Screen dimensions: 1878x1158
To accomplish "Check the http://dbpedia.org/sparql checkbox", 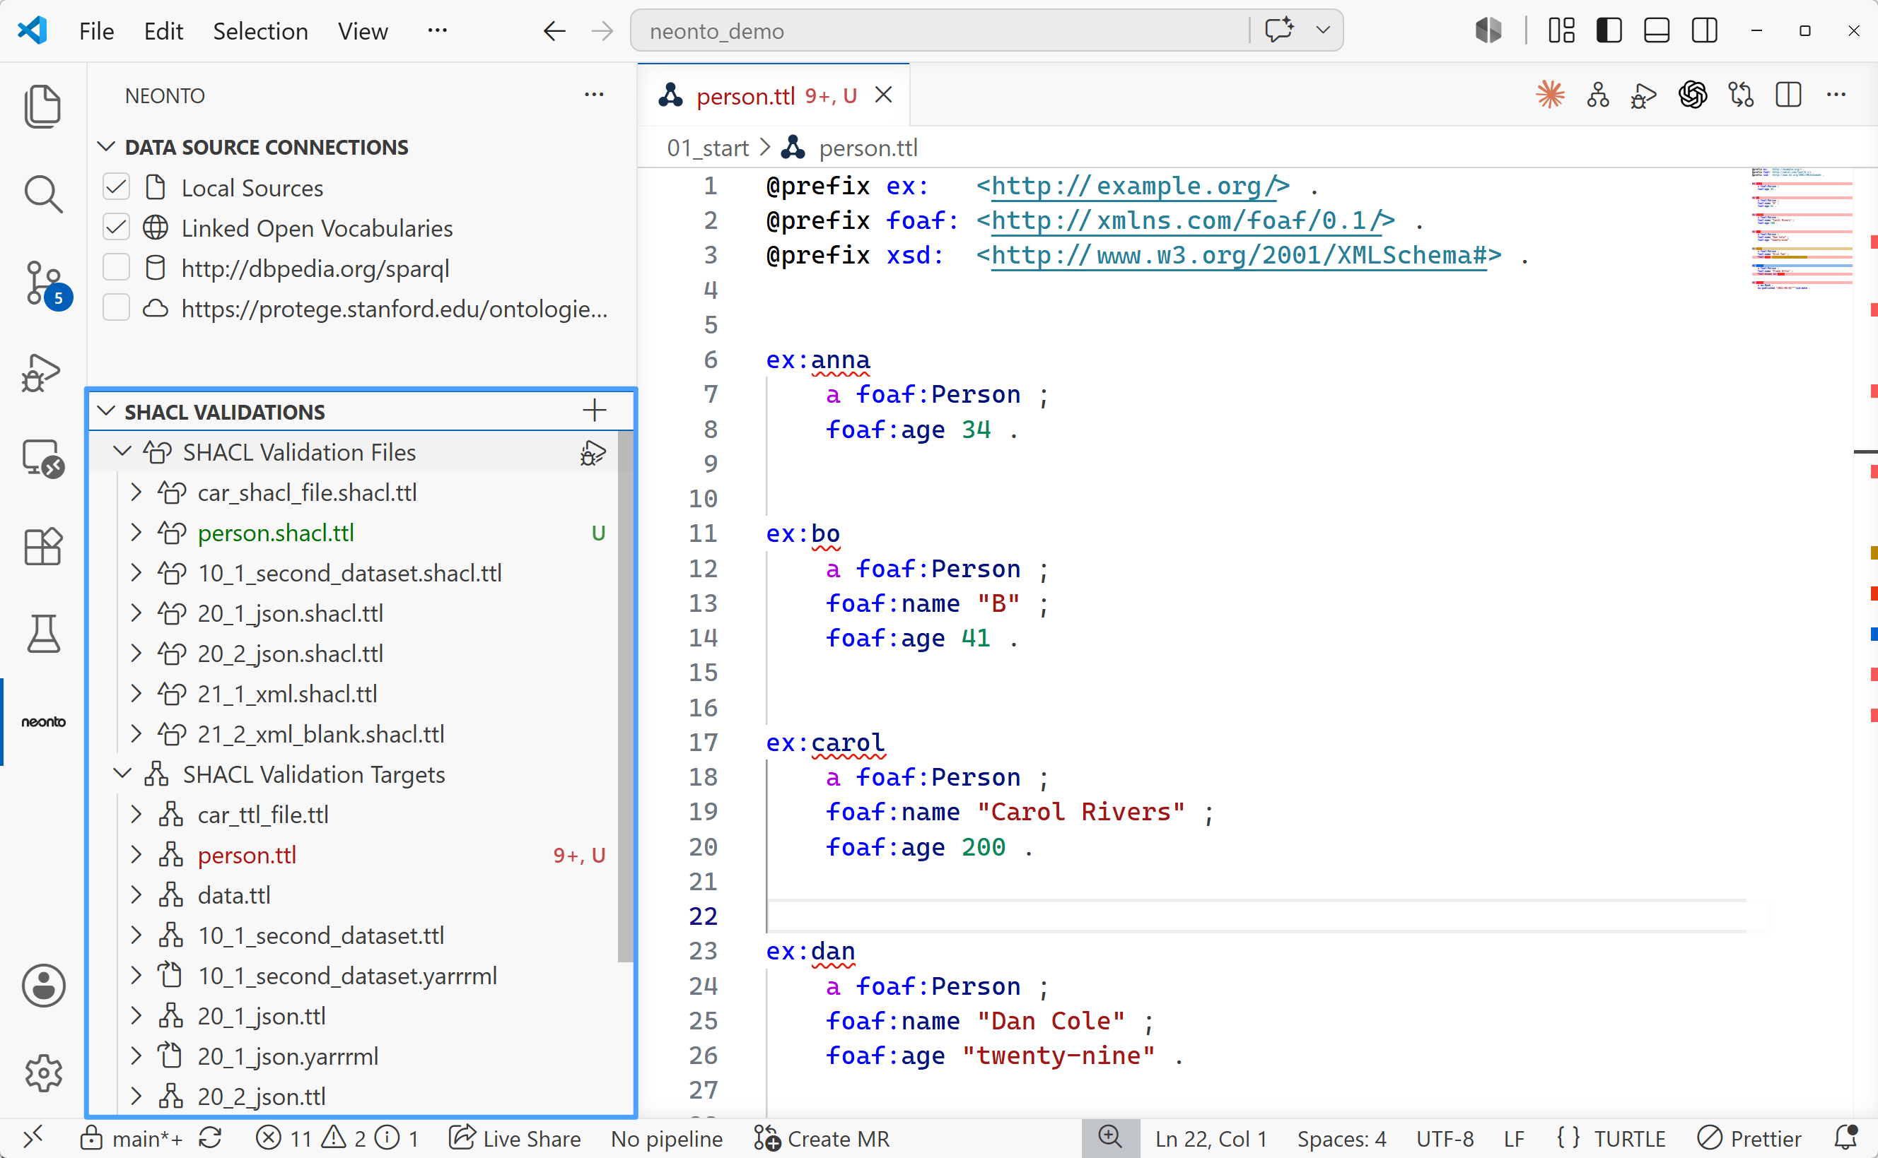I will 117,268.
